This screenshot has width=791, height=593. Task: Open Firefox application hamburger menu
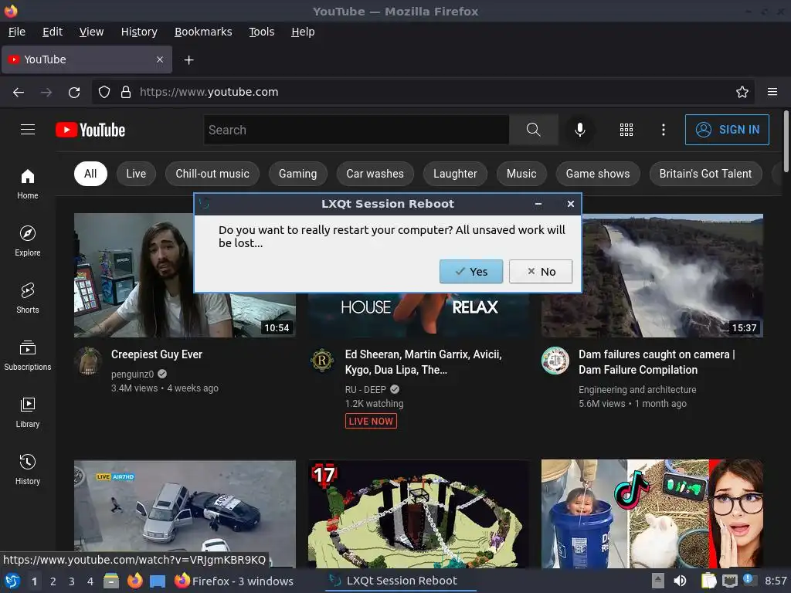coord(772,92)
